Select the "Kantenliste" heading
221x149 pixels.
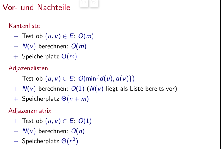click(24, 26)
